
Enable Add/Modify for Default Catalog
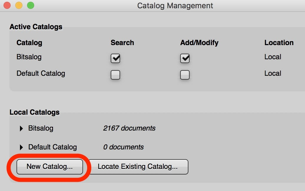(185, 75)
